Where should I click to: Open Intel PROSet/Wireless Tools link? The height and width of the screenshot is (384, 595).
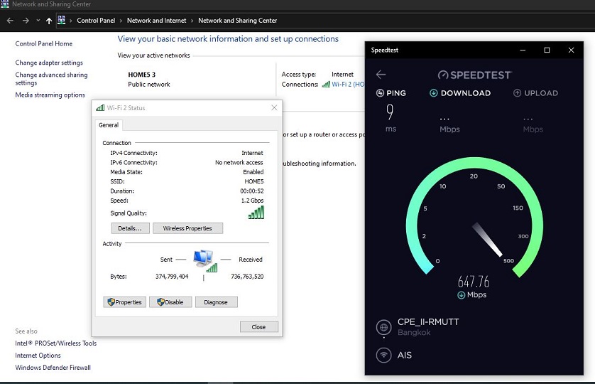[x=56, y=343]
